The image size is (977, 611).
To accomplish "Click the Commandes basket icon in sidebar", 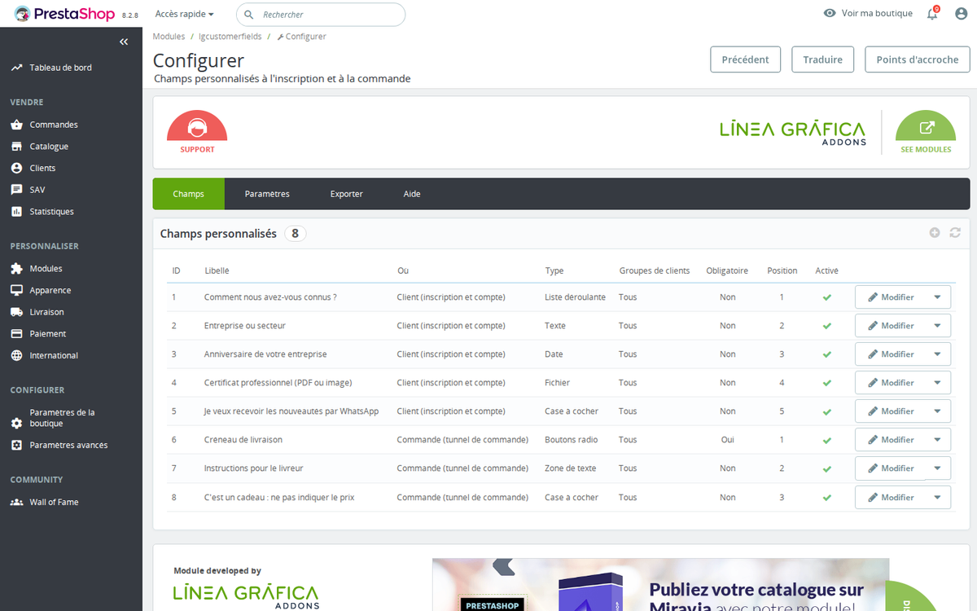I will [16, 125].
